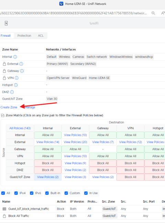View Internal to External policies (10)
Image resolution: width=165 pixels, height=223 pixels.
pos(75,135)
